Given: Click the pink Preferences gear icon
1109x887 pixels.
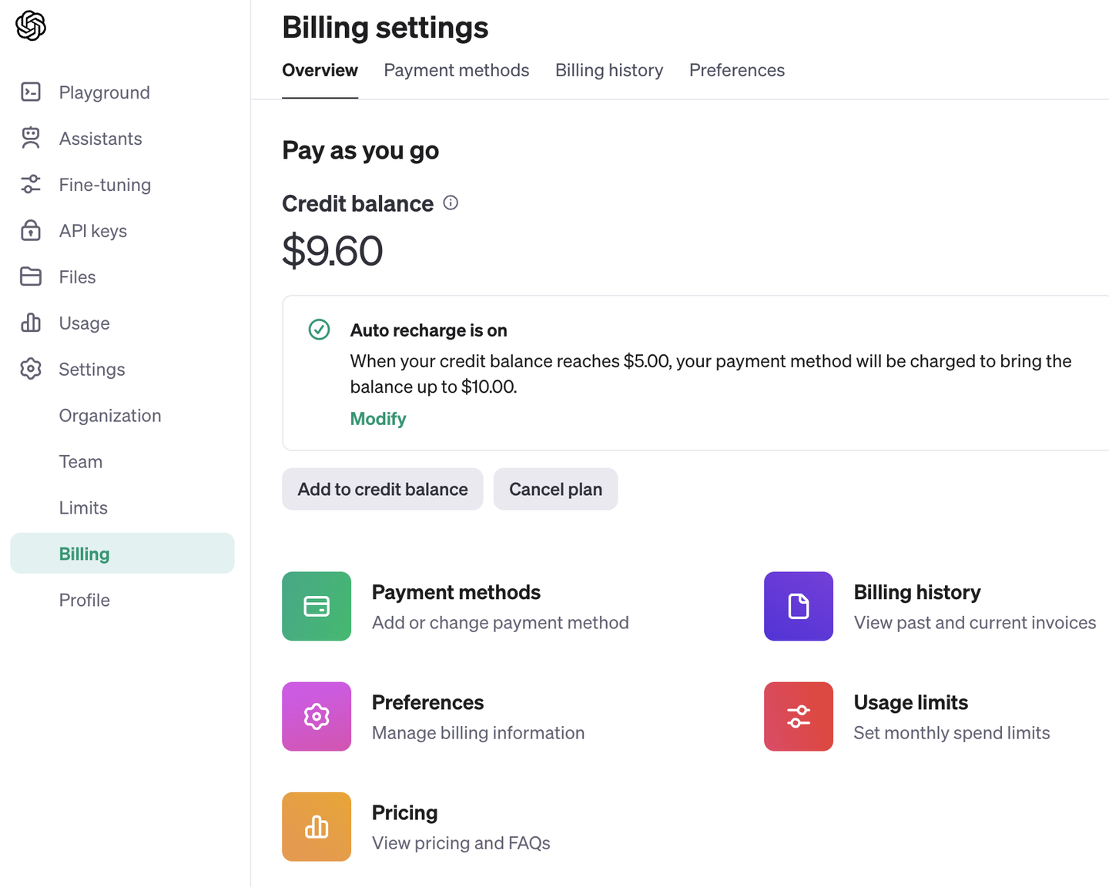Looking at the screenshot, I should (x=317, y=716).
